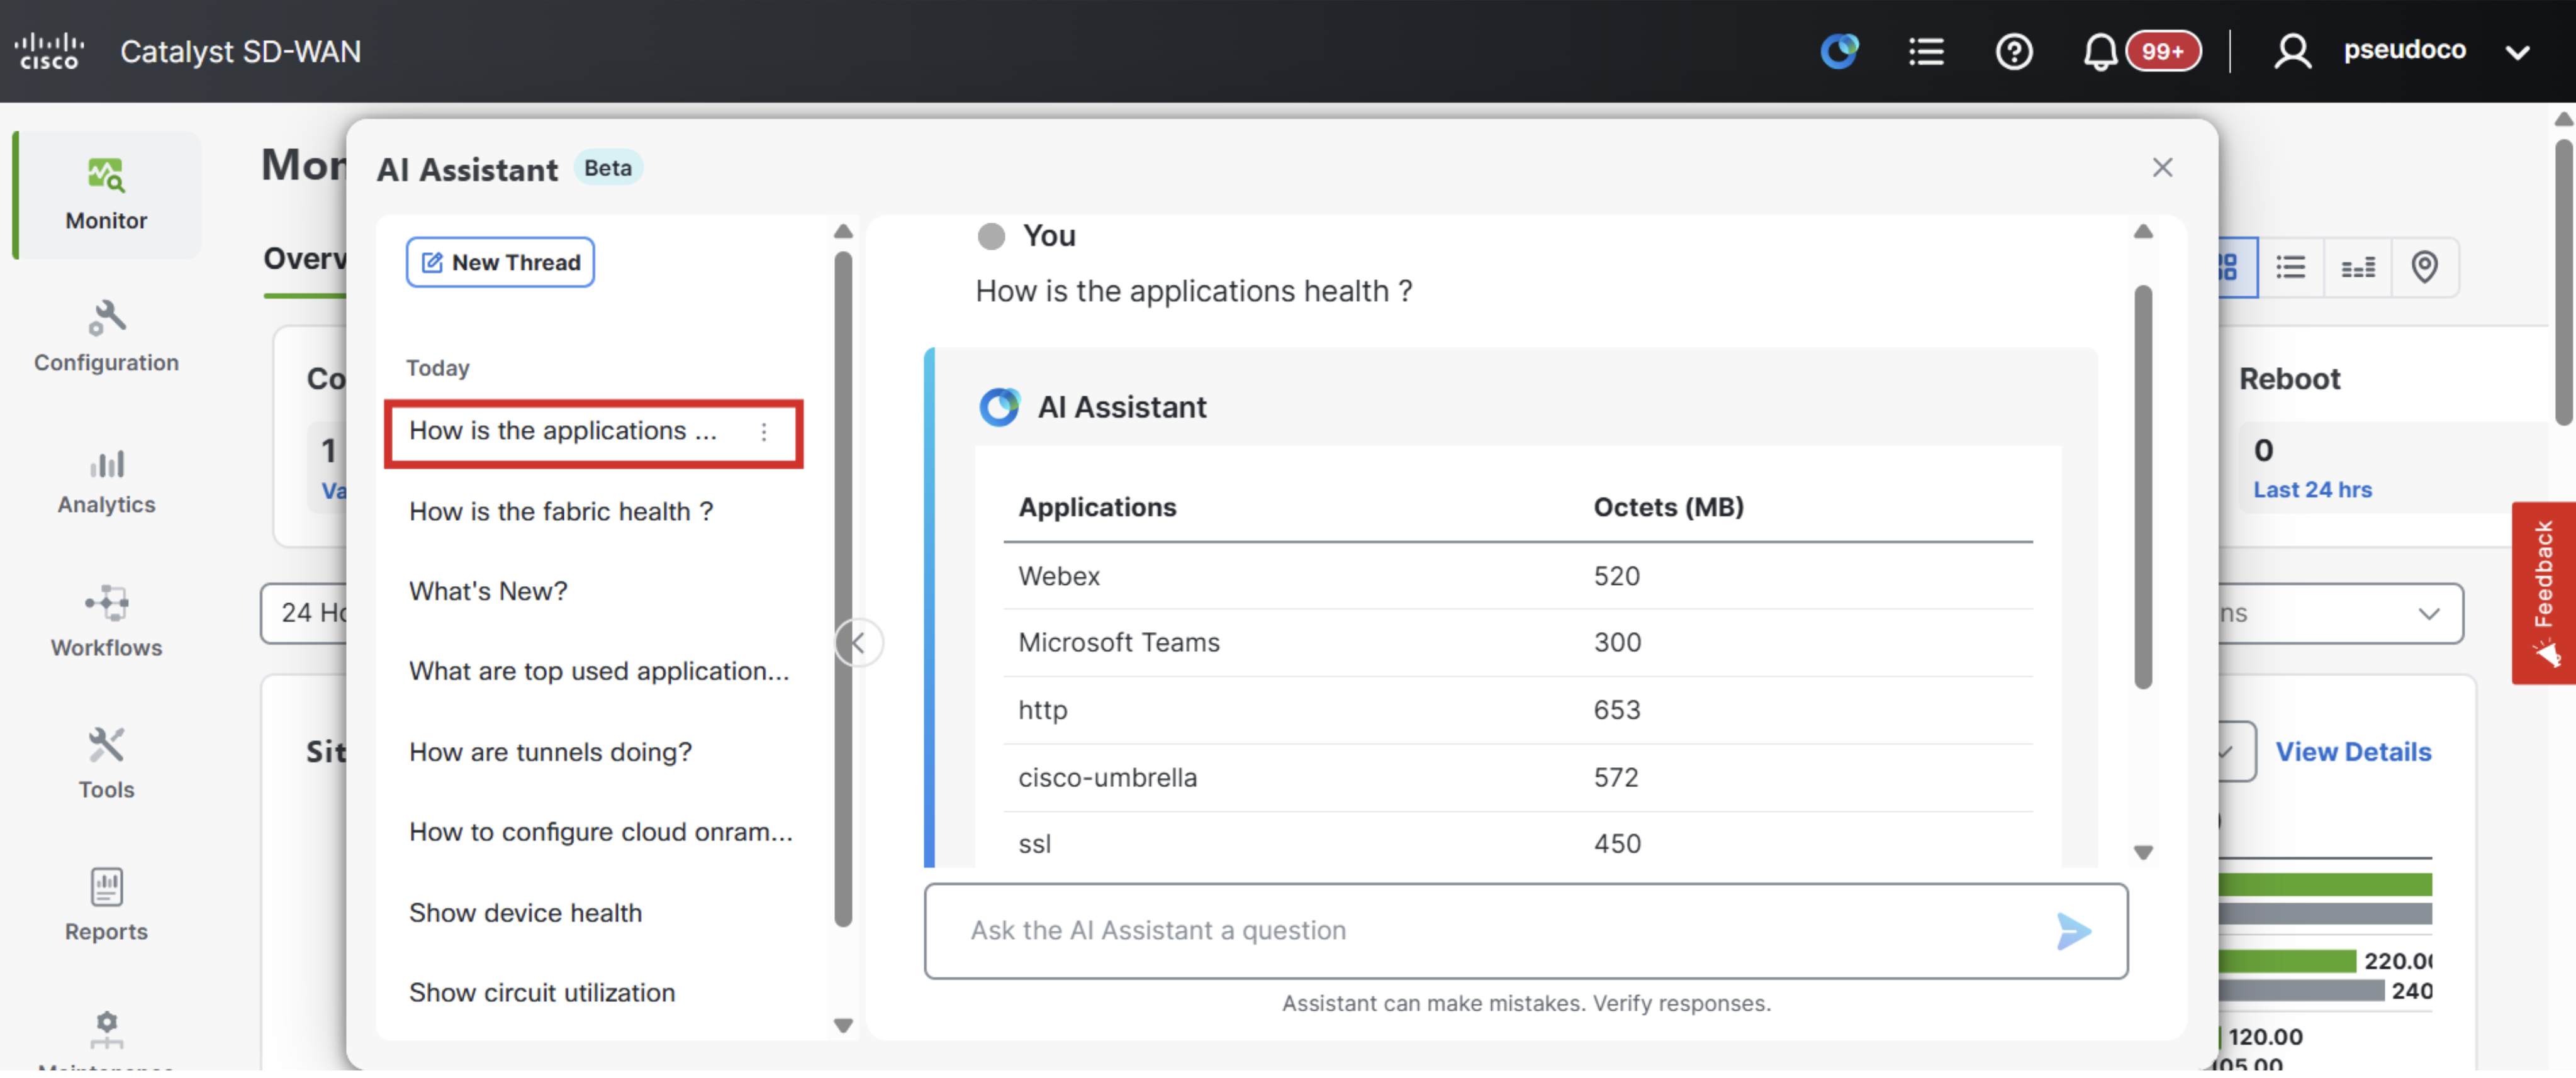Open 'Show circuit utilization' thread
The width and height of the screenshot is (2576, 1078).
[542, 993]
